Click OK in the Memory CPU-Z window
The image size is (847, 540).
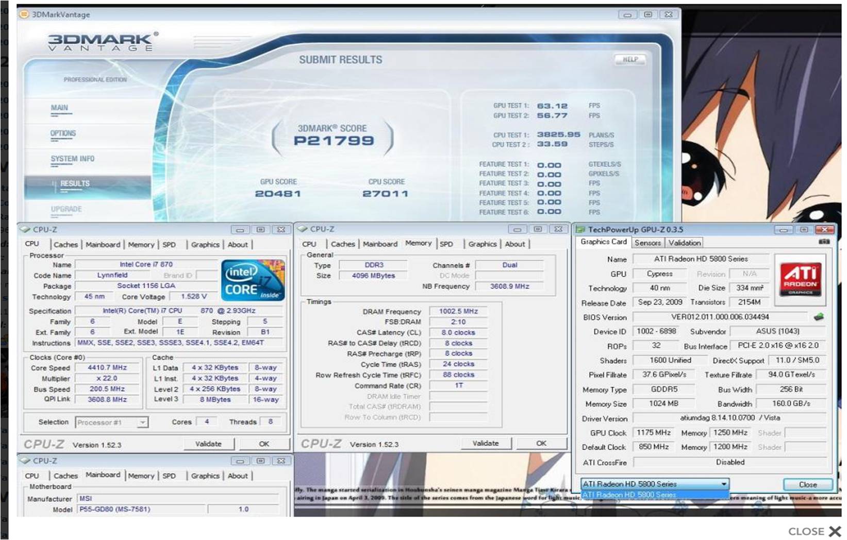pyautogui.click(x=541, y=443)
